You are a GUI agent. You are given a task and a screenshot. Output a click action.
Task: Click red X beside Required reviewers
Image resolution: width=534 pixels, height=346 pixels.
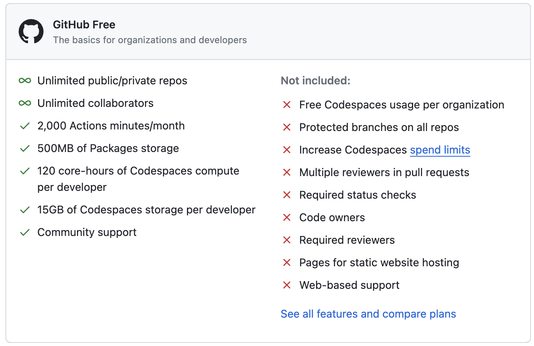pyautogui.click(x=287, y=240)
